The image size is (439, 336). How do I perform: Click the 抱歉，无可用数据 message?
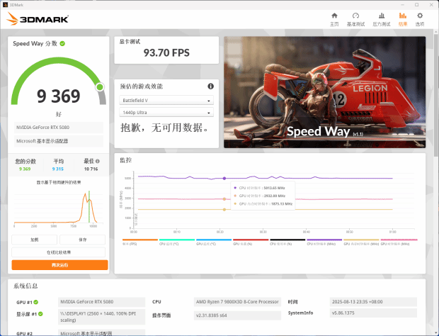[x=165, y=128]
